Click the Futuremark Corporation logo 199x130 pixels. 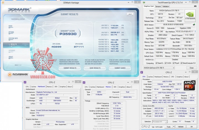pos(18,75)
